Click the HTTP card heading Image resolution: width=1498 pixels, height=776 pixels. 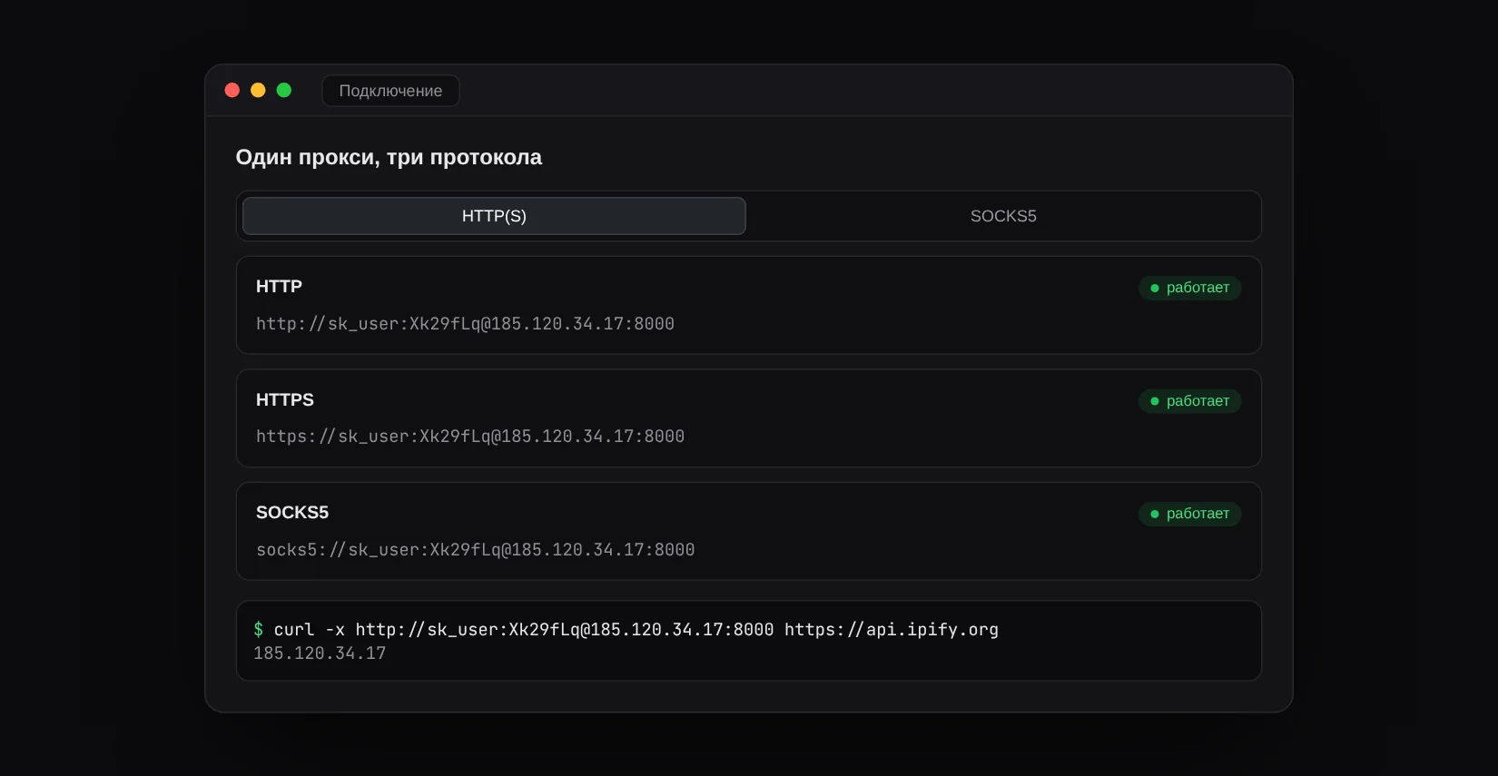tap(279, 287)
